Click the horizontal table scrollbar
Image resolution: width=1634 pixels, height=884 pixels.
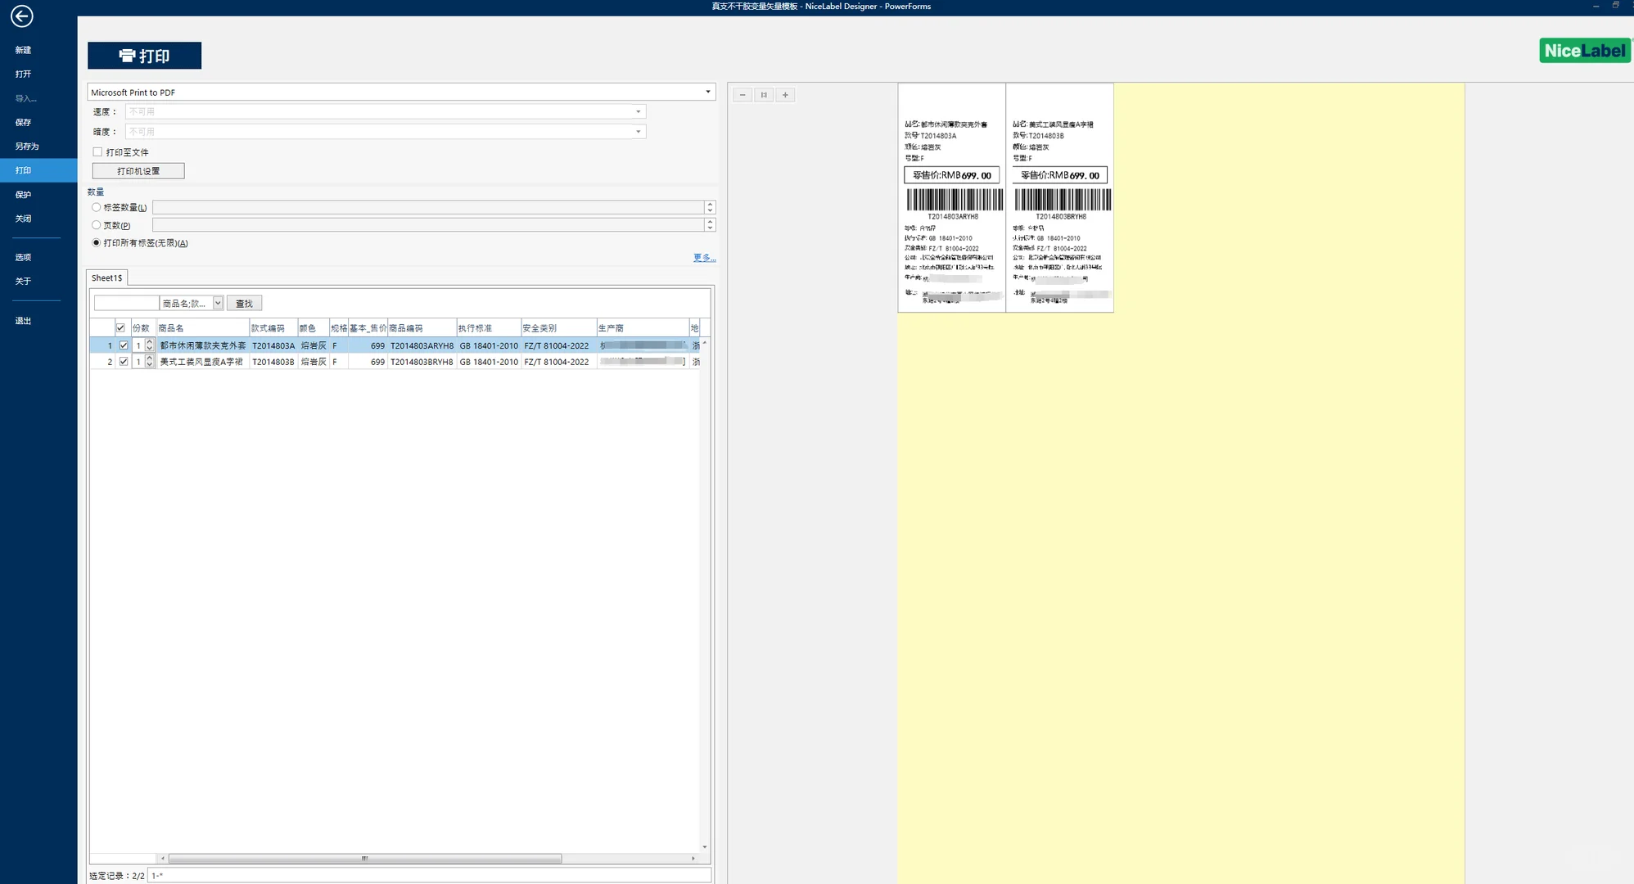click(364, 858)
